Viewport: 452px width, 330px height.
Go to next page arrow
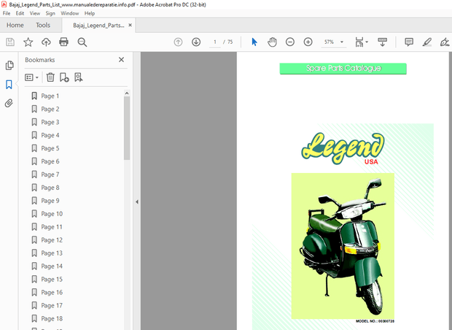(196, 42)
